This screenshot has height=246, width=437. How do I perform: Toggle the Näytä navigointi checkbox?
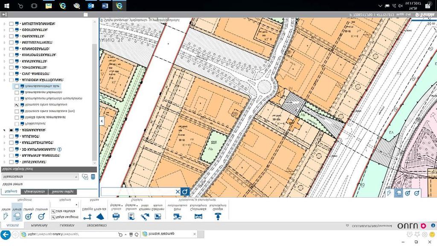pos(53,217)
